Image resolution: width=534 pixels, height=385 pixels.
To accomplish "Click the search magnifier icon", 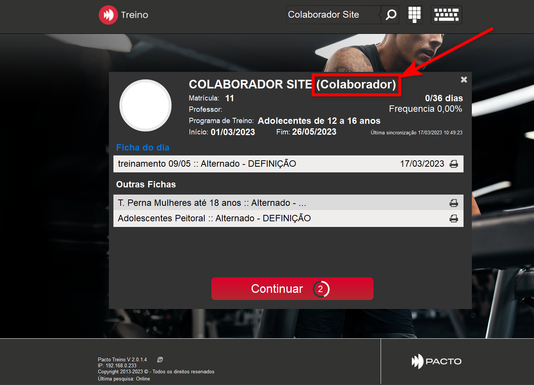I will point(390,15).
